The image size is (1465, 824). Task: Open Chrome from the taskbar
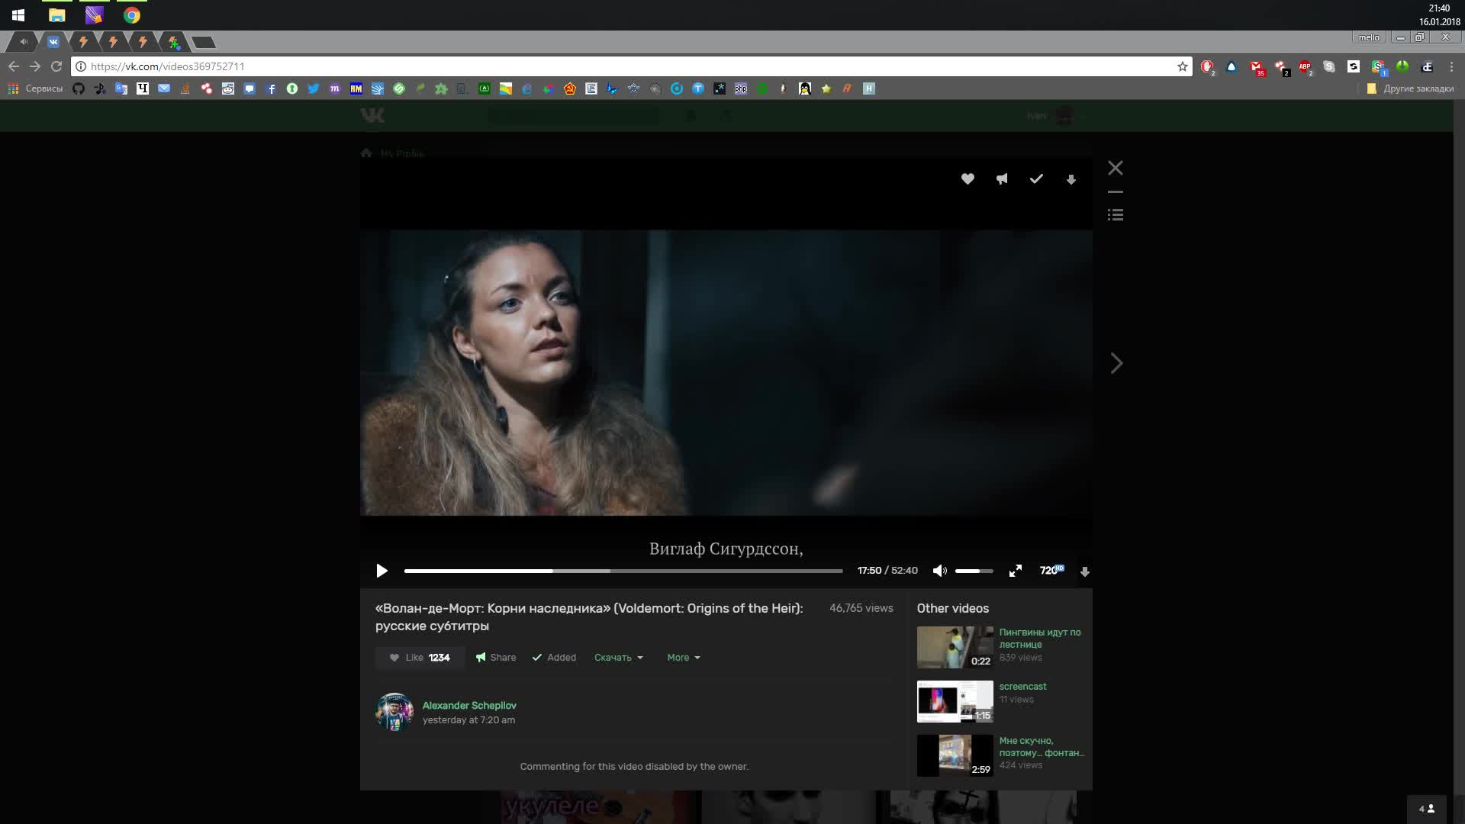pyautogui.click(x=132, y=15)
